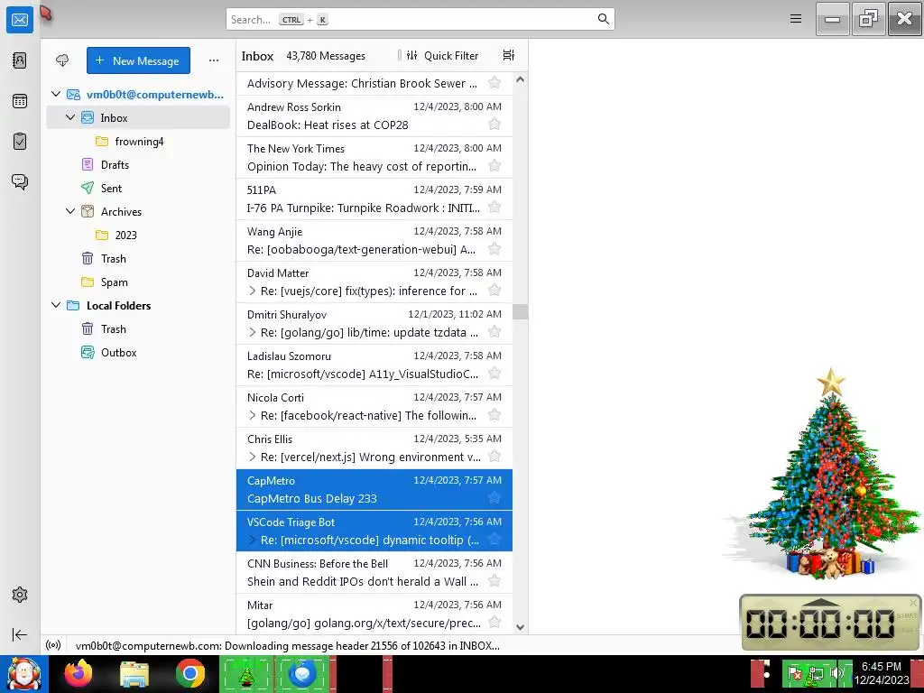Toggle the Quick Filter bar

(442, 55)
